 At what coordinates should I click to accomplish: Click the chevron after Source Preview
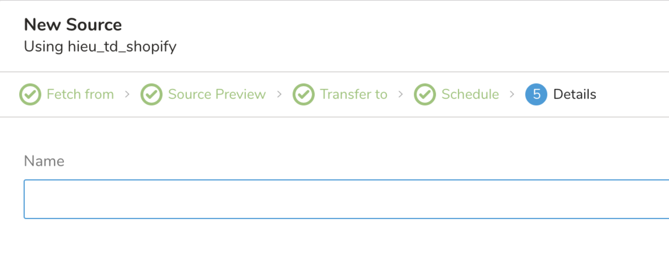279,95
